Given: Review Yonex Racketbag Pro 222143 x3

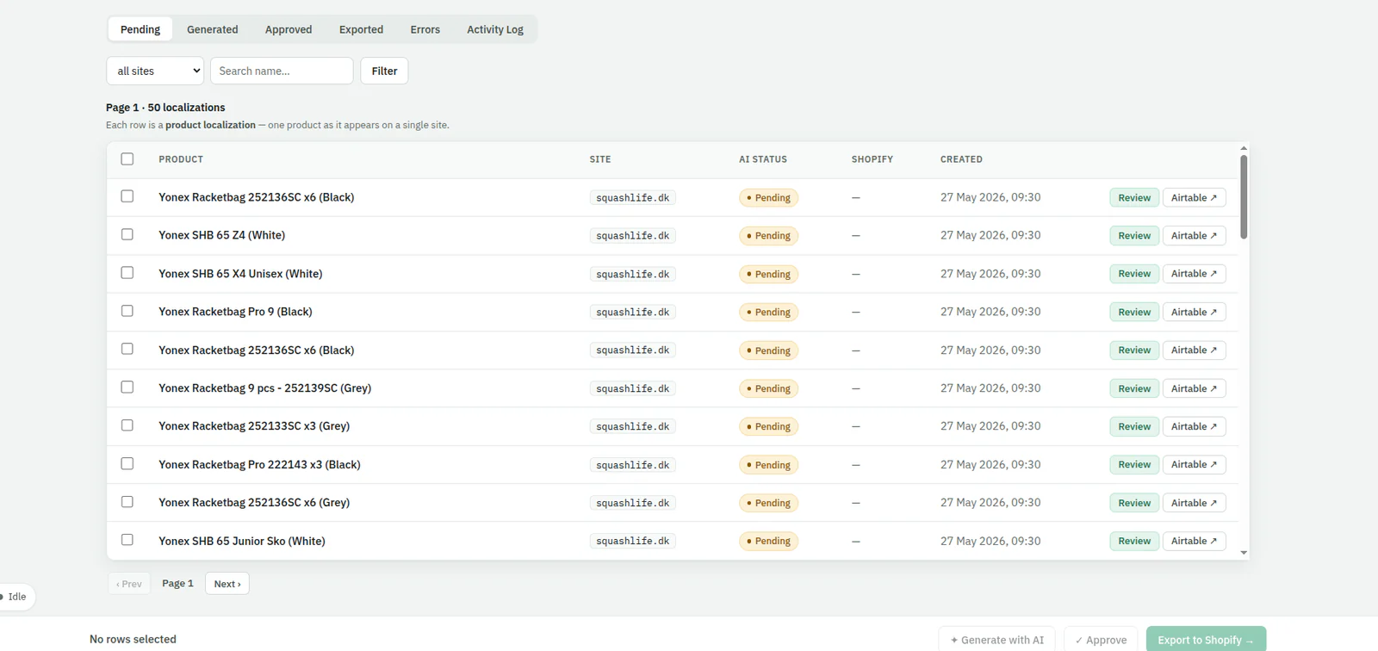Looking at the screenshot, I should [1134, 464].
